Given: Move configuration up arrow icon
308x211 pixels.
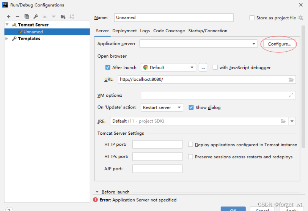Looking at the screenshot, I should [45, 17].
